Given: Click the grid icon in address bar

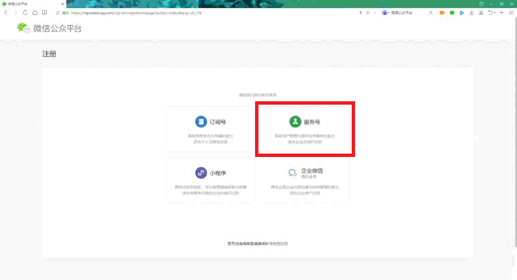Looking at the screenshot, I should 367,13.
